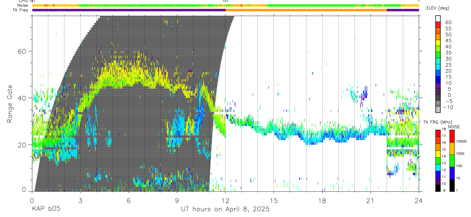The height and width of the screenshot is (217, 471).
Task: Click the green 100 segment of NOISE colorbar
Action: tap(452, 161)
